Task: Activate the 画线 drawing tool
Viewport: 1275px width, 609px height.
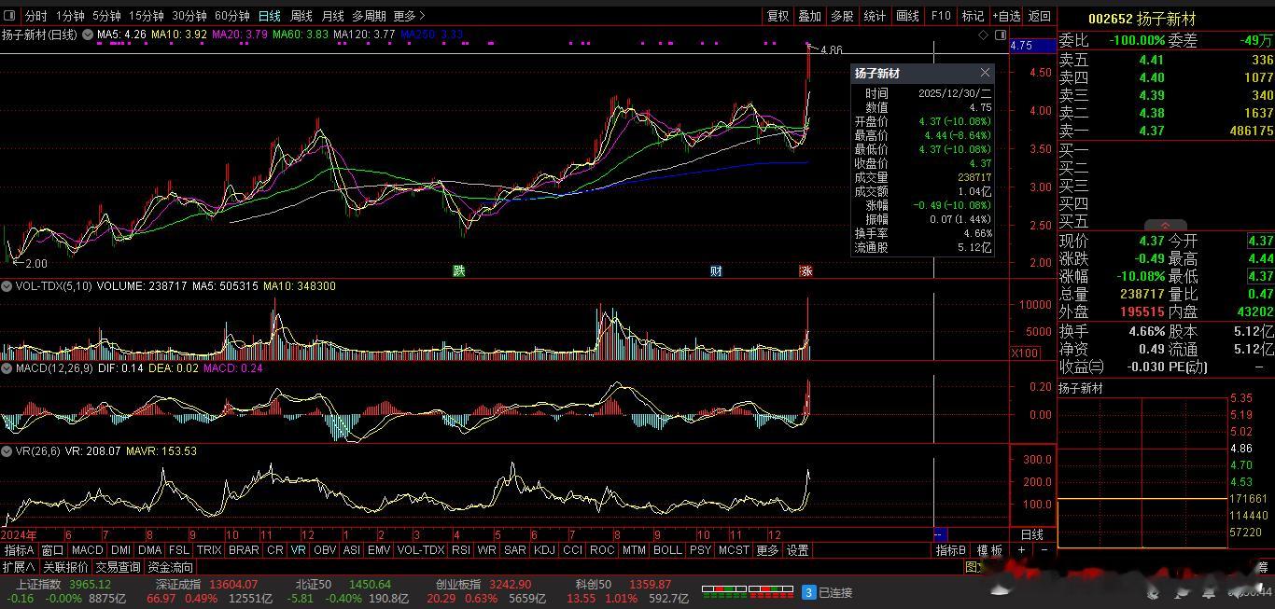Action: pyautogui.click(x=907, y=16)
